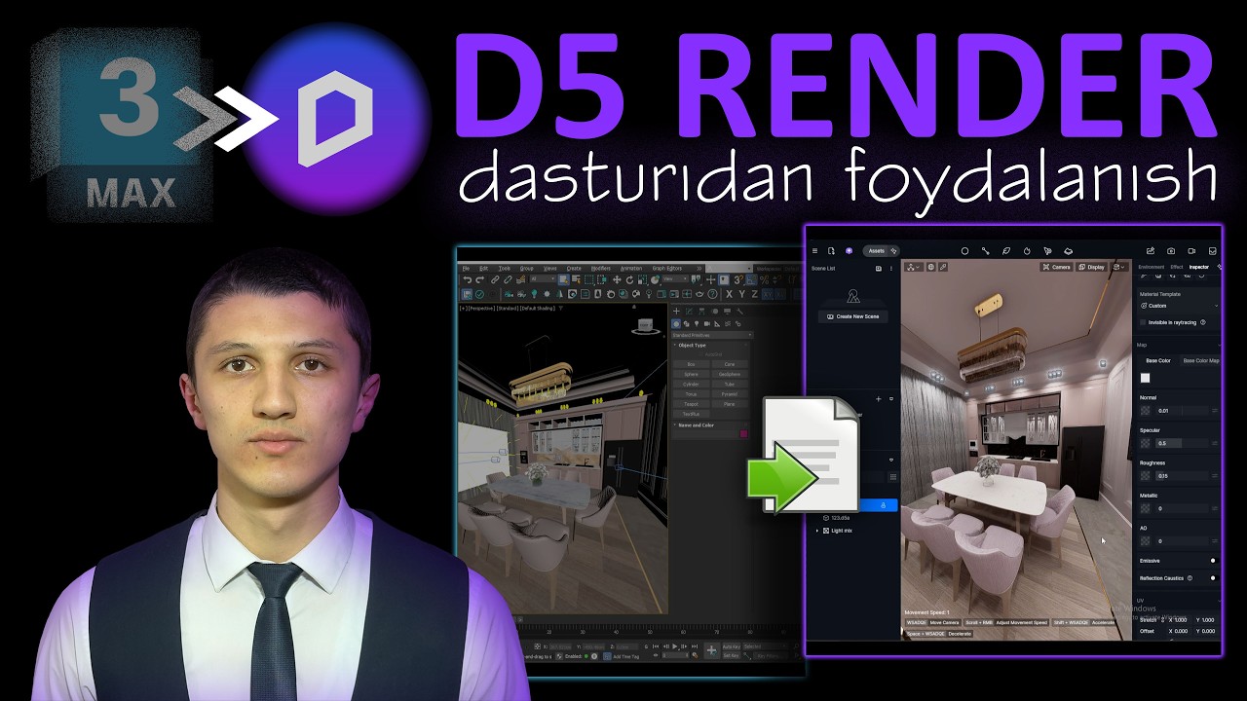
Task: Open the selection filter All dropdown in 3ds Max
Action: tap(543, 278)
